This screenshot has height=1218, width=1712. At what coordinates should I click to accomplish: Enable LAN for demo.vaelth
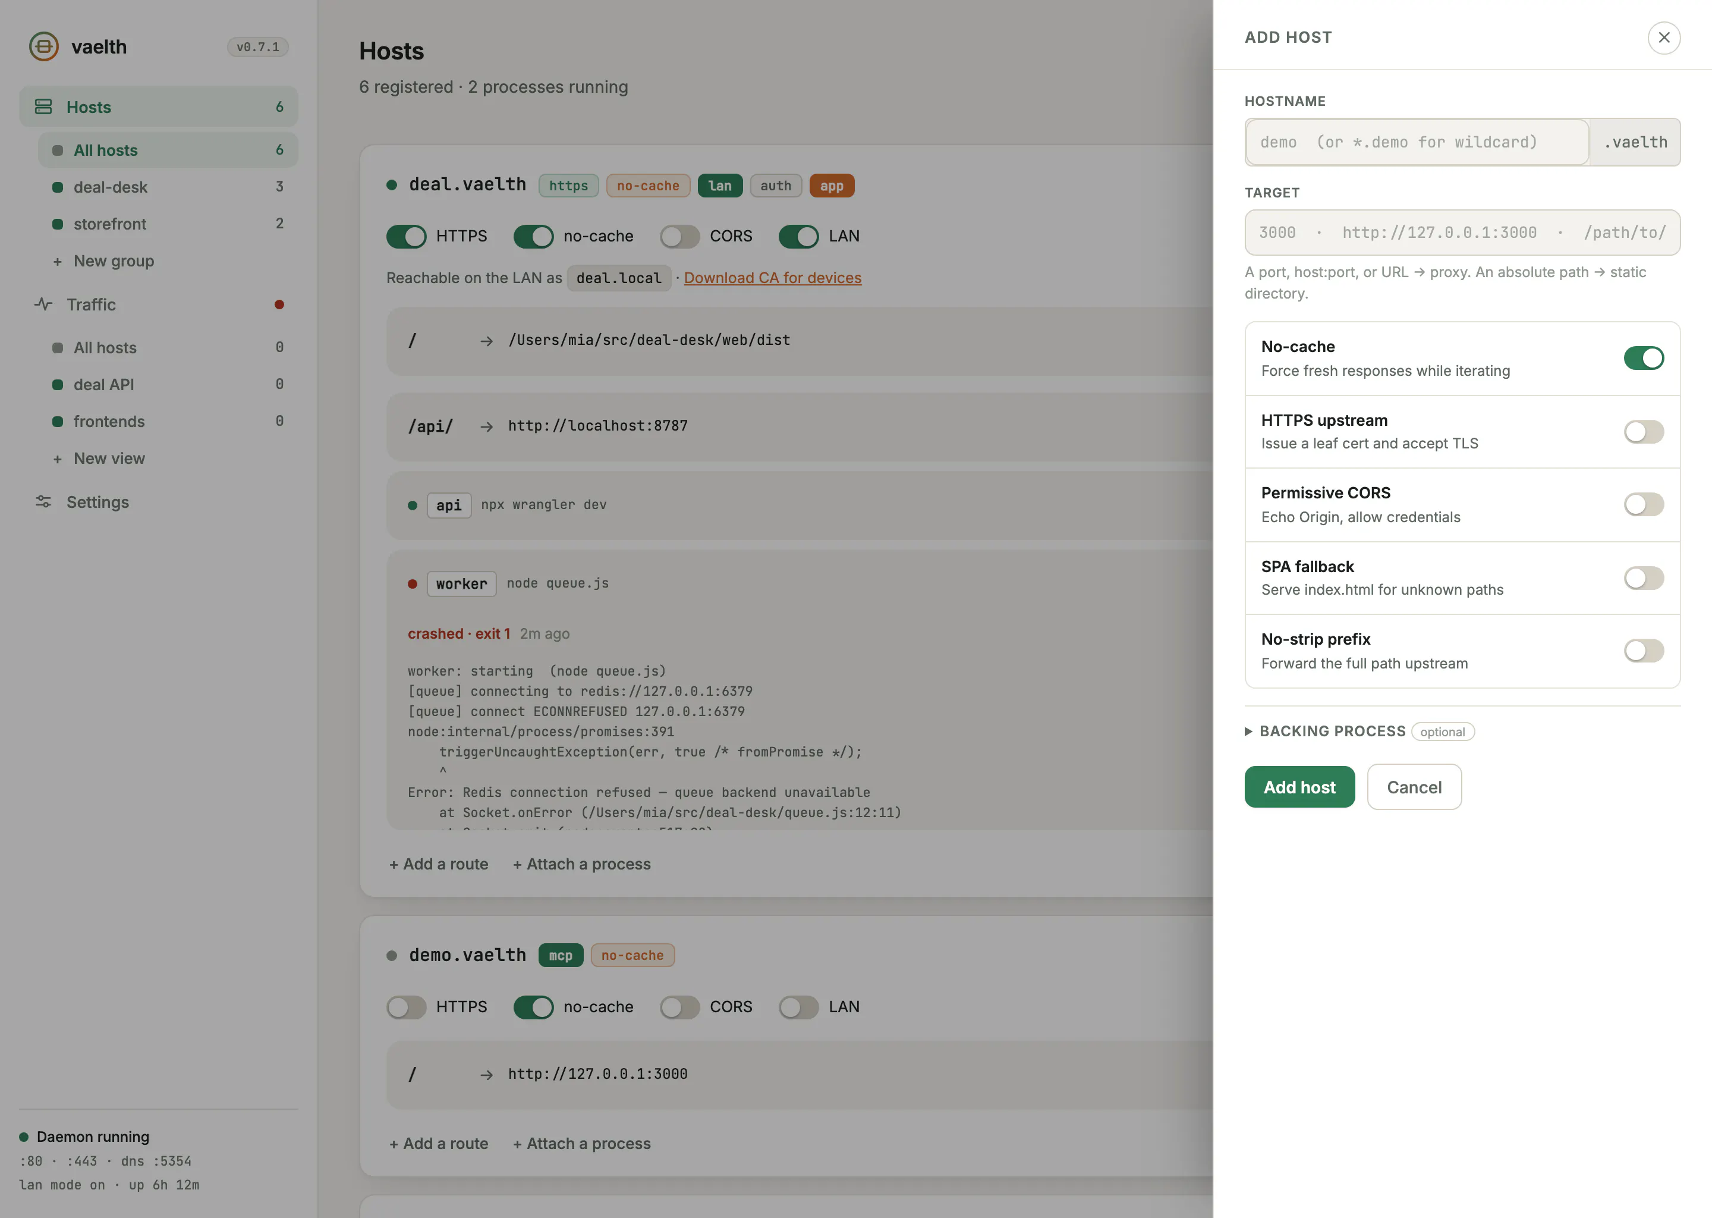(x=798, y=1007)
